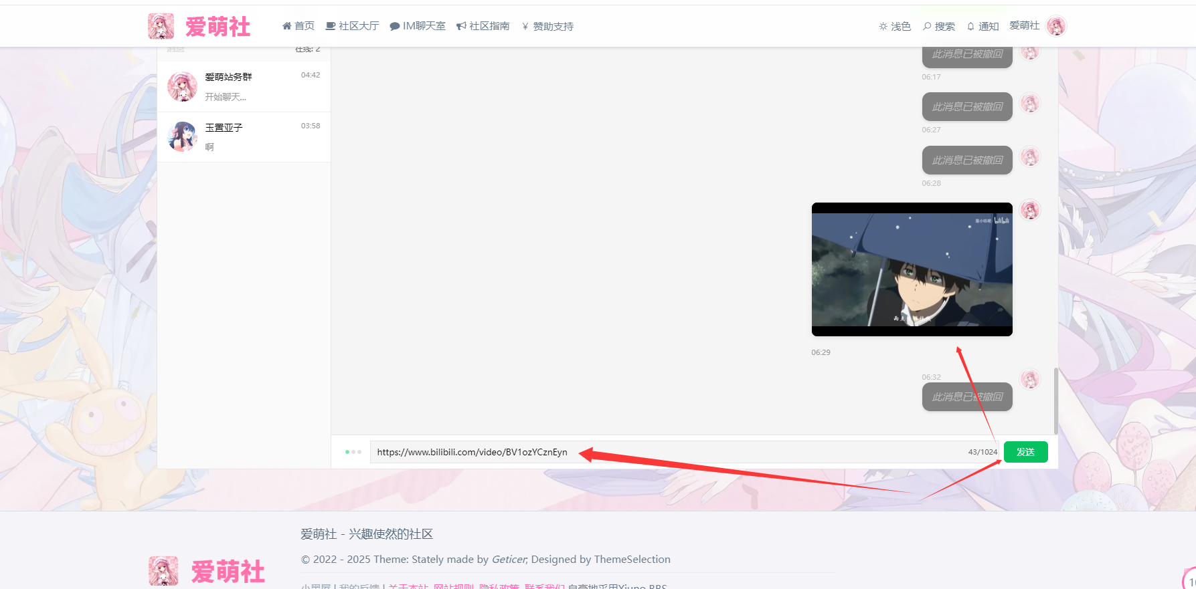This screenshot has height=589, width=1196.
Task: Go to 首页 home page
Action: pyautogui.click(x=298, y=26)
